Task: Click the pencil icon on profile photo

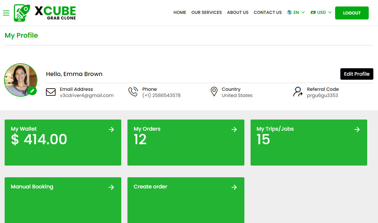Action: (32, 91)
